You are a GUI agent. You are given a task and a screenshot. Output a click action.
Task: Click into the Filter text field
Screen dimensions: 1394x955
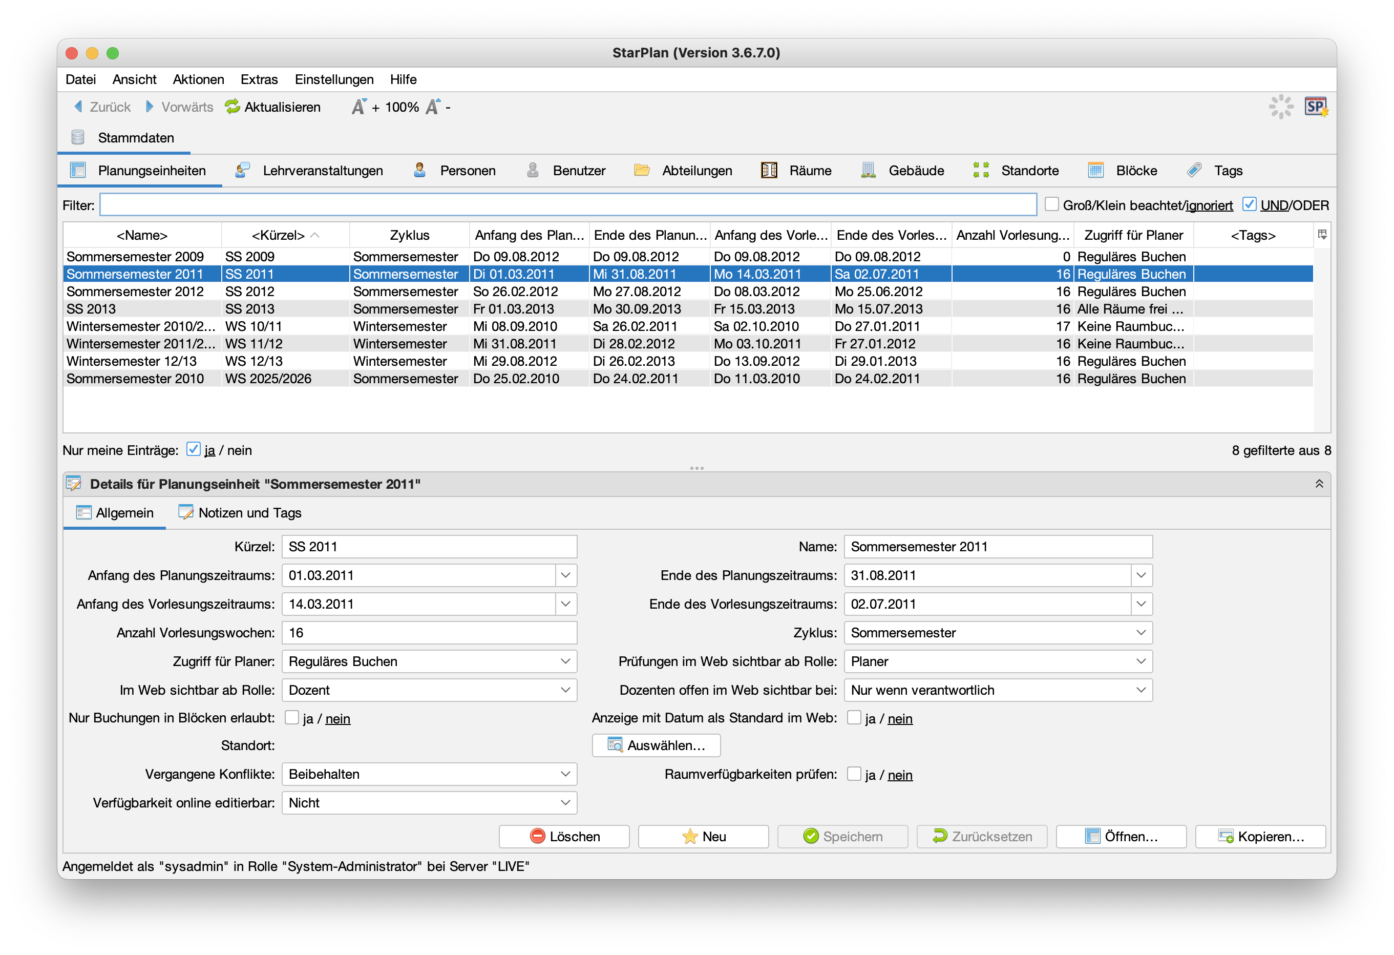[567, 205]
